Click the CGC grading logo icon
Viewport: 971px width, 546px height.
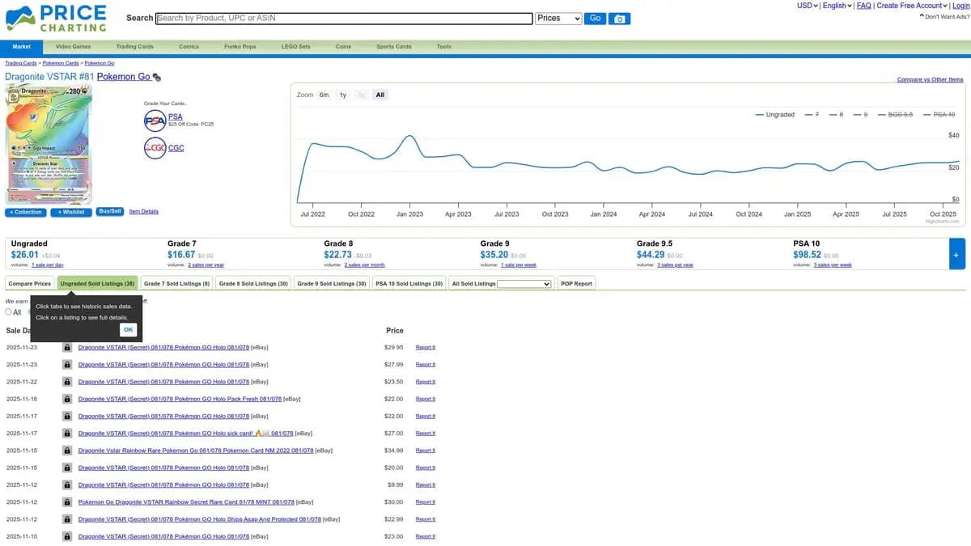coord(155,148)
